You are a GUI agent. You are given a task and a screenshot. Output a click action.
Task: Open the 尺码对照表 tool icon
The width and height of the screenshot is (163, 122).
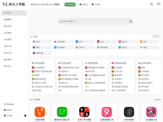tap(129, 112)
